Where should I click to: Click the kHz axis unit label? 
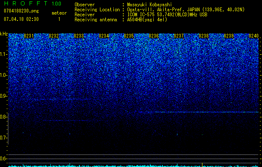coord(4,34)
